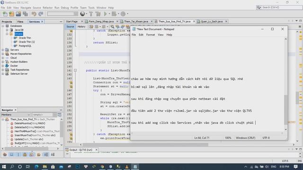Click the Profile Project icon
303x170 pixels.
click(123, 14)
